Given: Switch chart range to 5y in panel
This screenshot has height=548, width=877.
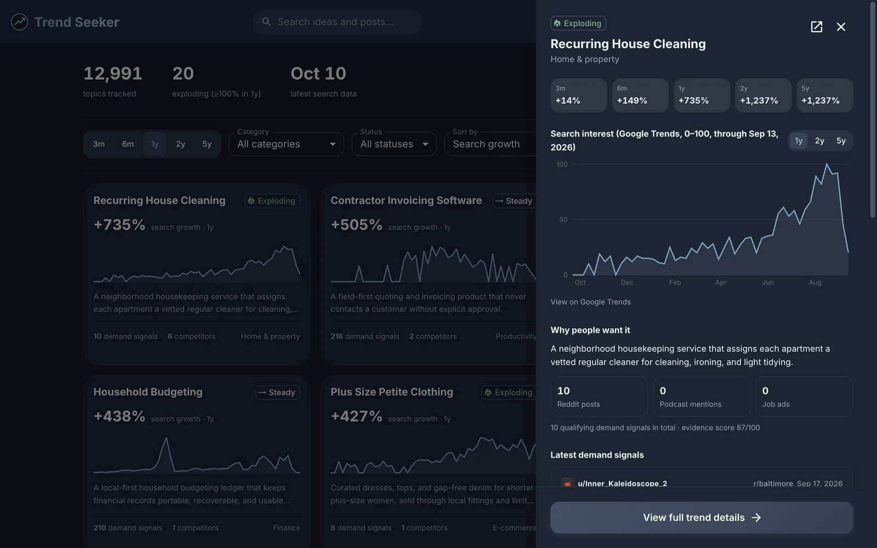Looking at the screenshot, I should (841, 141).
